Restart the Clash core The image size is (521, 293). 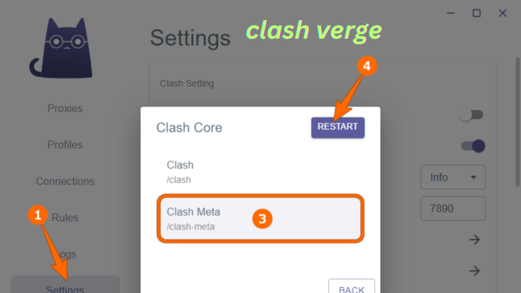pos(338,128)
